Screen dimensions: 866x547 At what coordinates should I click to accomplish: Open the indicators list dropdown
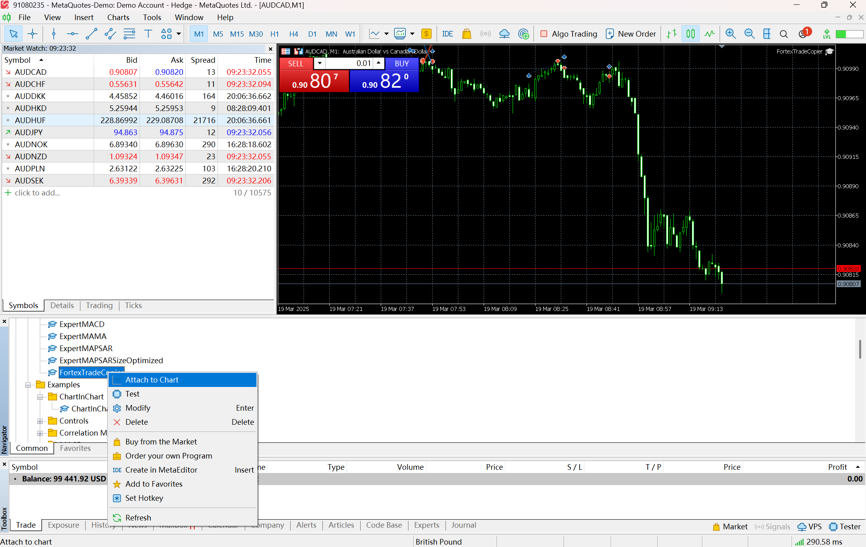tap(412, 34)
